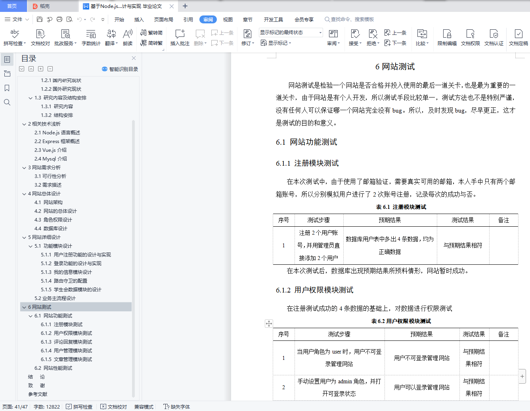Undo the last action
The width and height of the screenshot is (530, 411).
[80, 19]
